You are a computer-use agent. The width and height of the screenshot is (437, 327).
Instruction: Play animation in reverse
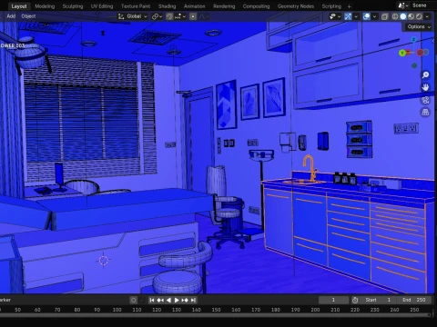tap(168, 300)
